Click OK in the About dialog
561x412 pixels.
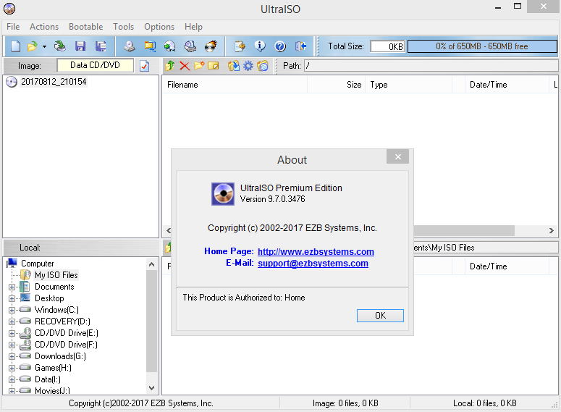tap(380, 316)
